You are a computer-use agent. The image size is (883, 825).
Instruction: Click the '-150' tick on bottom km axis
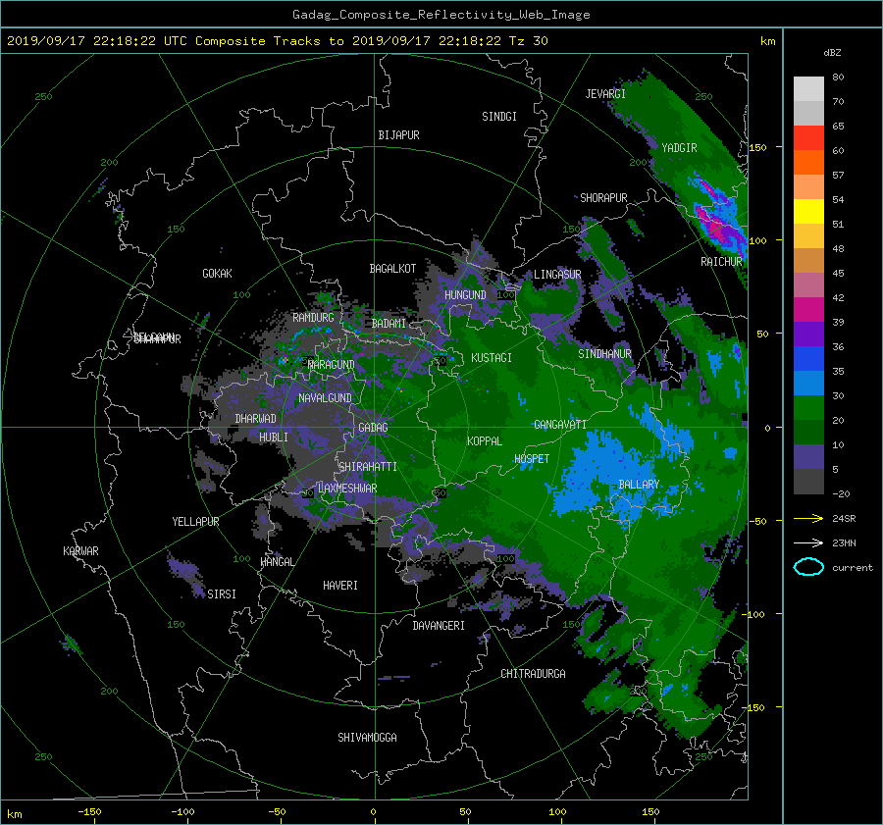coord(89,812)
